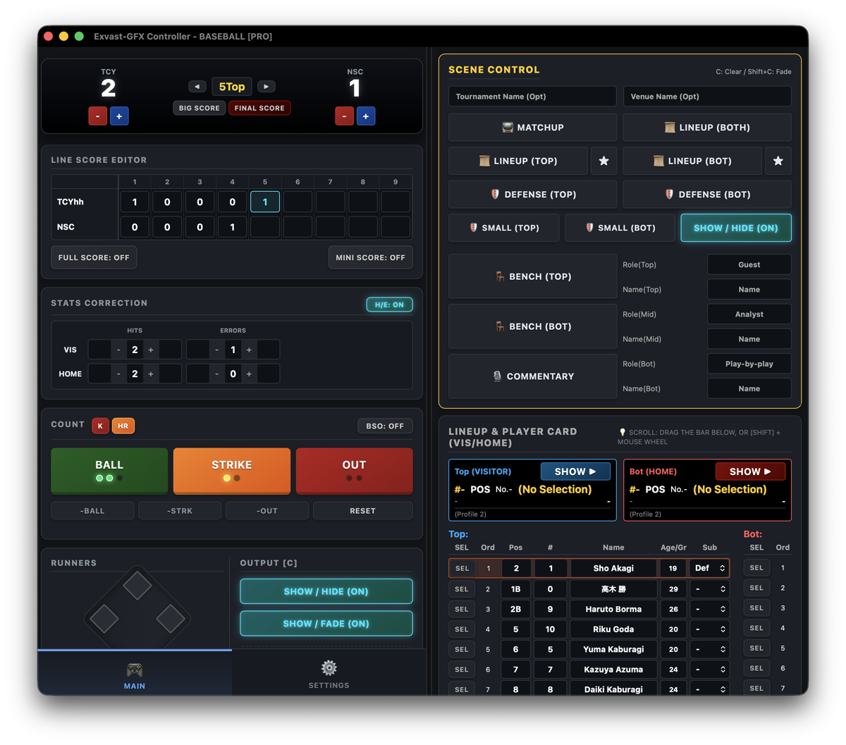The width and height of the screenshot is (846, 745).
Task: Show BIG SCORE graphic
Action: tap(200, 108)
